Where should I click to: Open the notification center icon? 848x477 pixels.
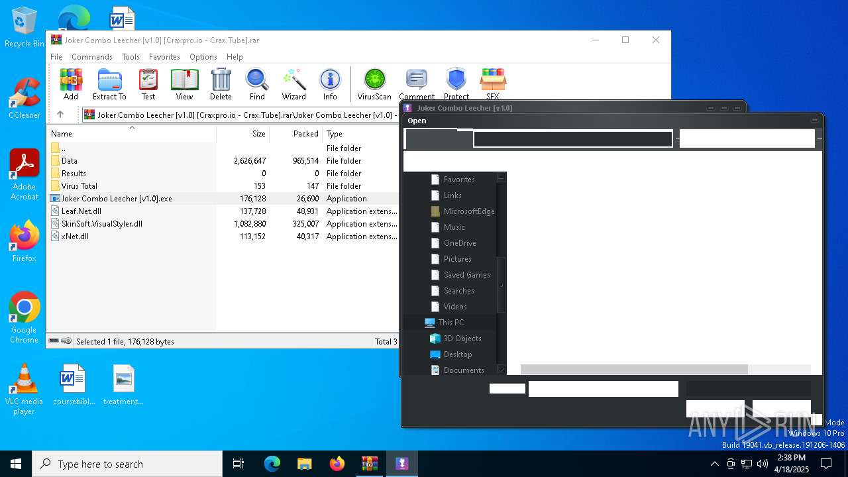(x=826, y=464)
